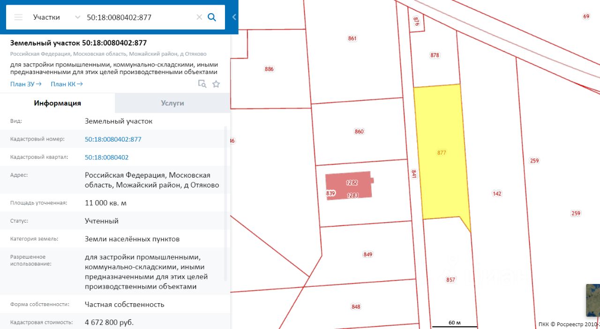
Task: Click parcel label 861 on map
Action: click(352, 38)
